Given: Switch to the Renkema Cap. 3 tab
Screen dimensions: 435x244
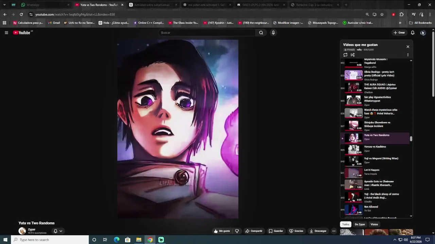Looking at the screenshot, I should (x=315, y=5).
